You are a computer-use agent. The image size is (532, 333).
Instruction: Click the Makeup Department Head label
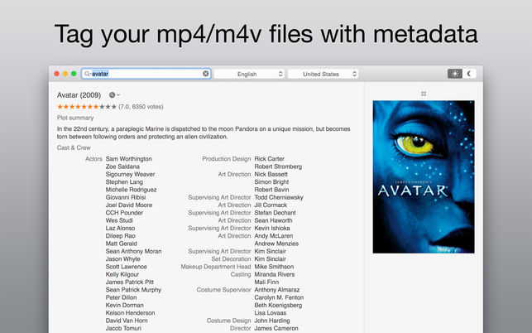[216, 267]
